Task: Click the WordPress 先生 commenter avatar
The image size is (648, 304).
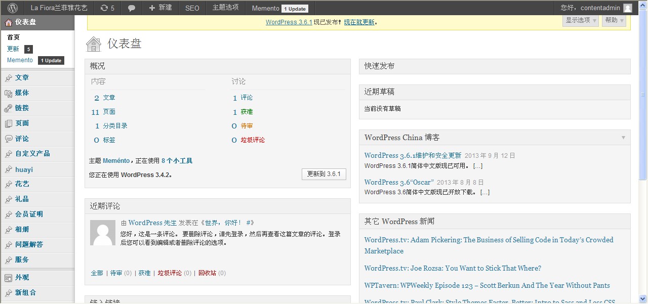Action: [x=103, y=233]
